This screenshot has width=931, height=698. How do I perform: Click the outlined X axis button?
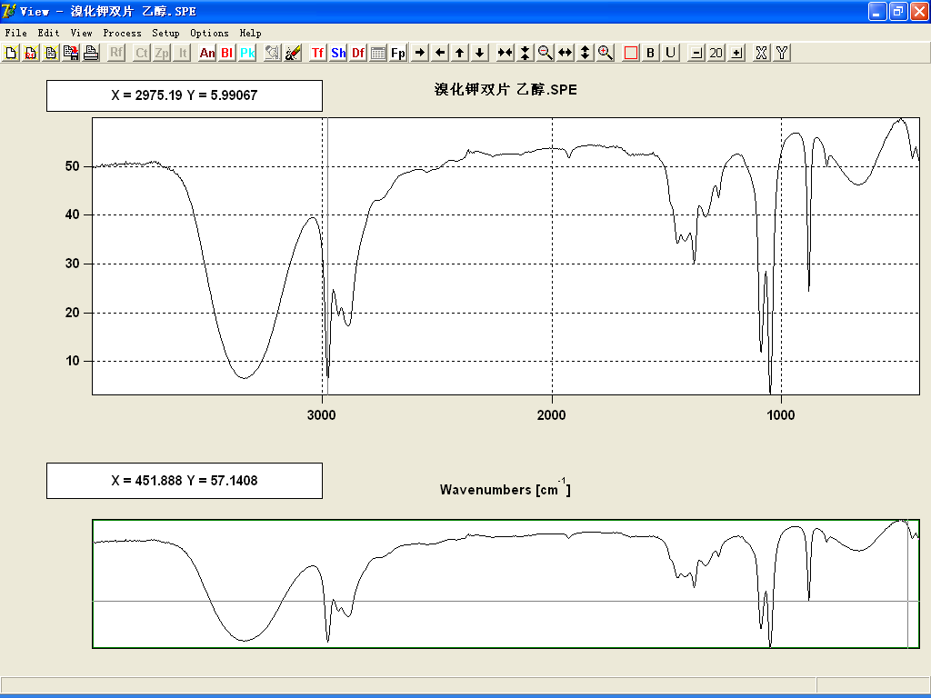click(x=762, y=53)
